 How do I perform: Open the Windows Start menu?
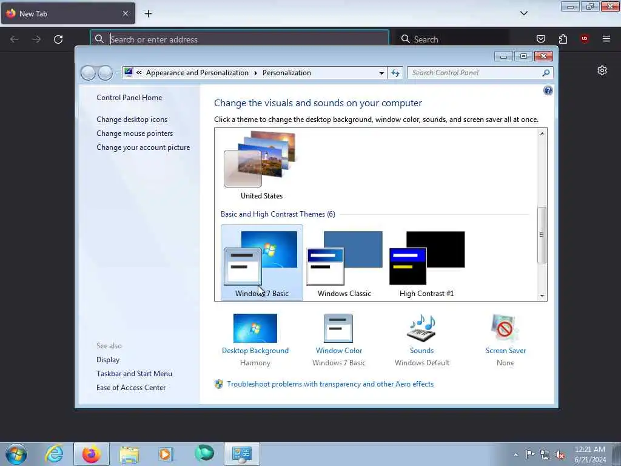click(x=16, y=454)
